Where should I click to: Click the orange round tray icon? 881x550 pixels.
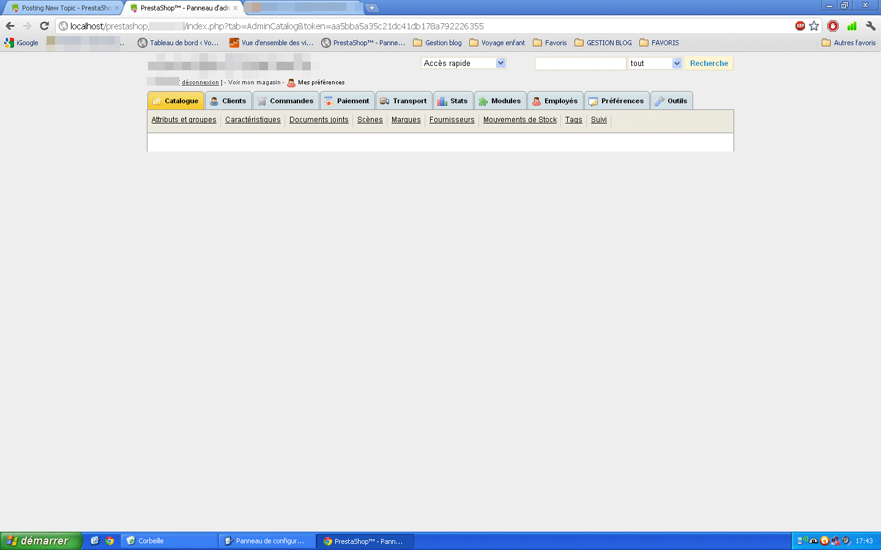pyautogui.click(x=825, y=541)
